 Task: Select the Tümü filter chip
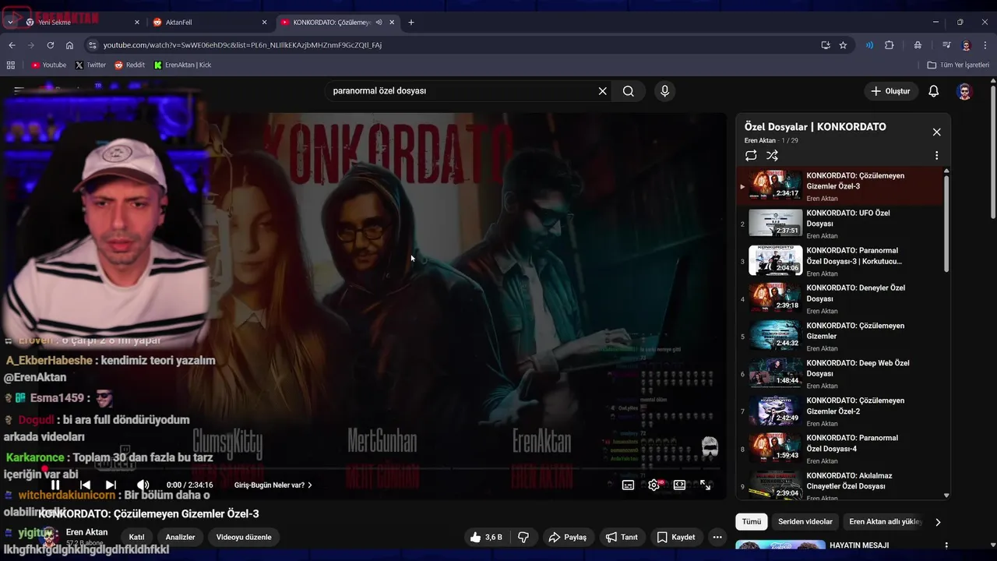(752, 521)
